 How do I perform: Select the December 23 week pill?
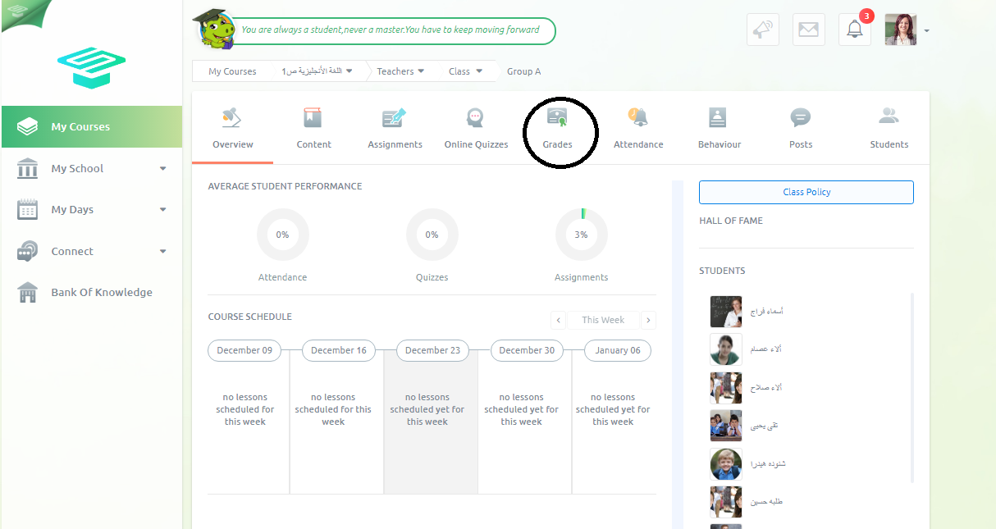pyautogui.click(x=433, y=350)
